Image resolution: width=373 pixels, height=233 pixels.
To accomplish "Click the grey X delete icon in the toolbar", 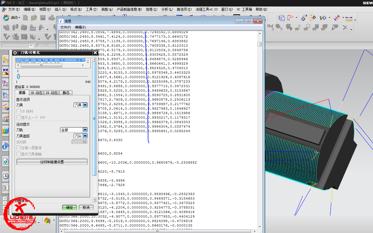I will tap(345, 27).
